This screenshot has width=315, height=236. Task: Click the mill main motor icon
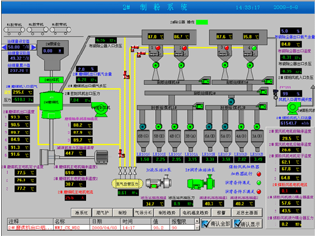pos(101,157)
